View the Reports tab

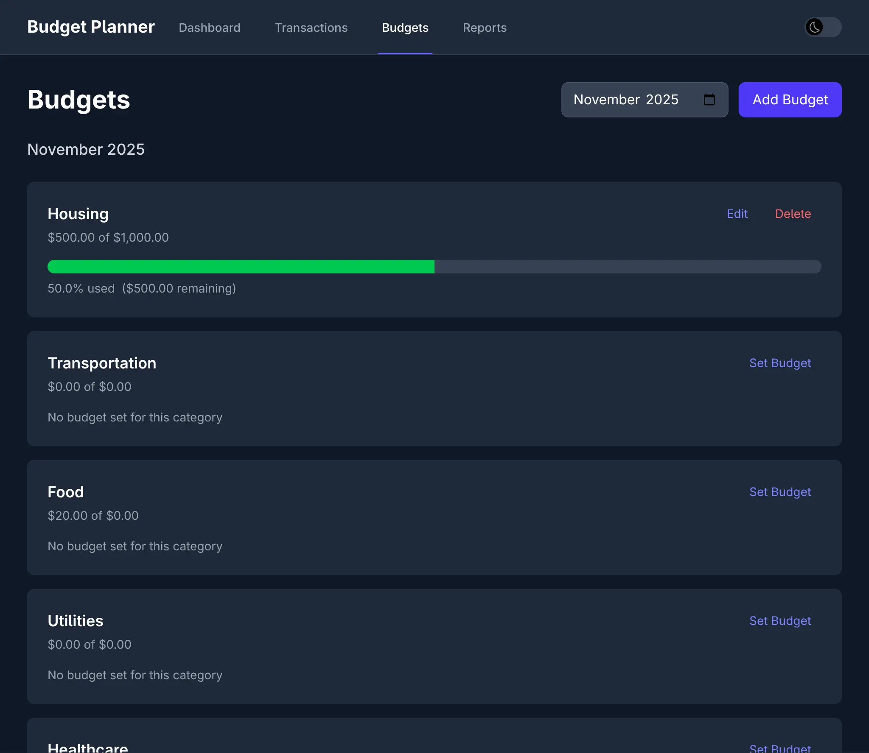(x=485, y=27)
